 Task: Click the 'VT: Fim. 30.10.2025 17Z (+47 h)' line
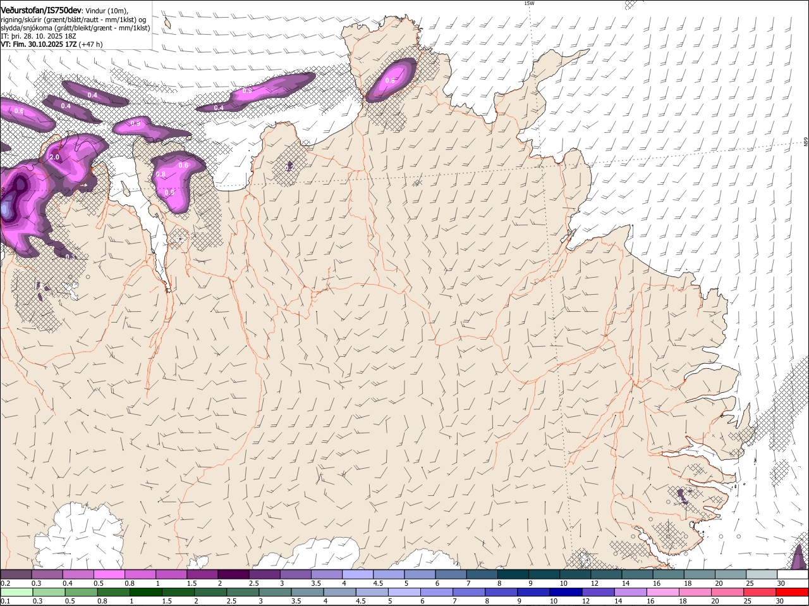pos(52,44)
